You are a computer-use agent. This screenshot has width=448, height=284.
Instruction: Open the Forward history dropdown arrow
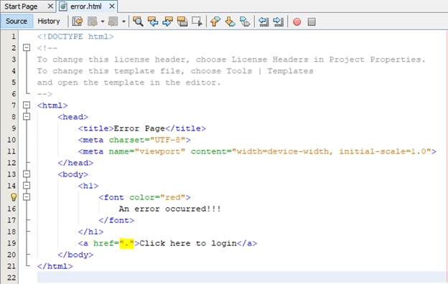pyautogui.click(x=123, y=22)
